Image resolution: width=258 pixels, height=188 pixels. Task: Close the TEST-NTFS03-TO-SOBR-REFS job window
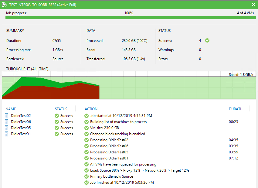253,5
